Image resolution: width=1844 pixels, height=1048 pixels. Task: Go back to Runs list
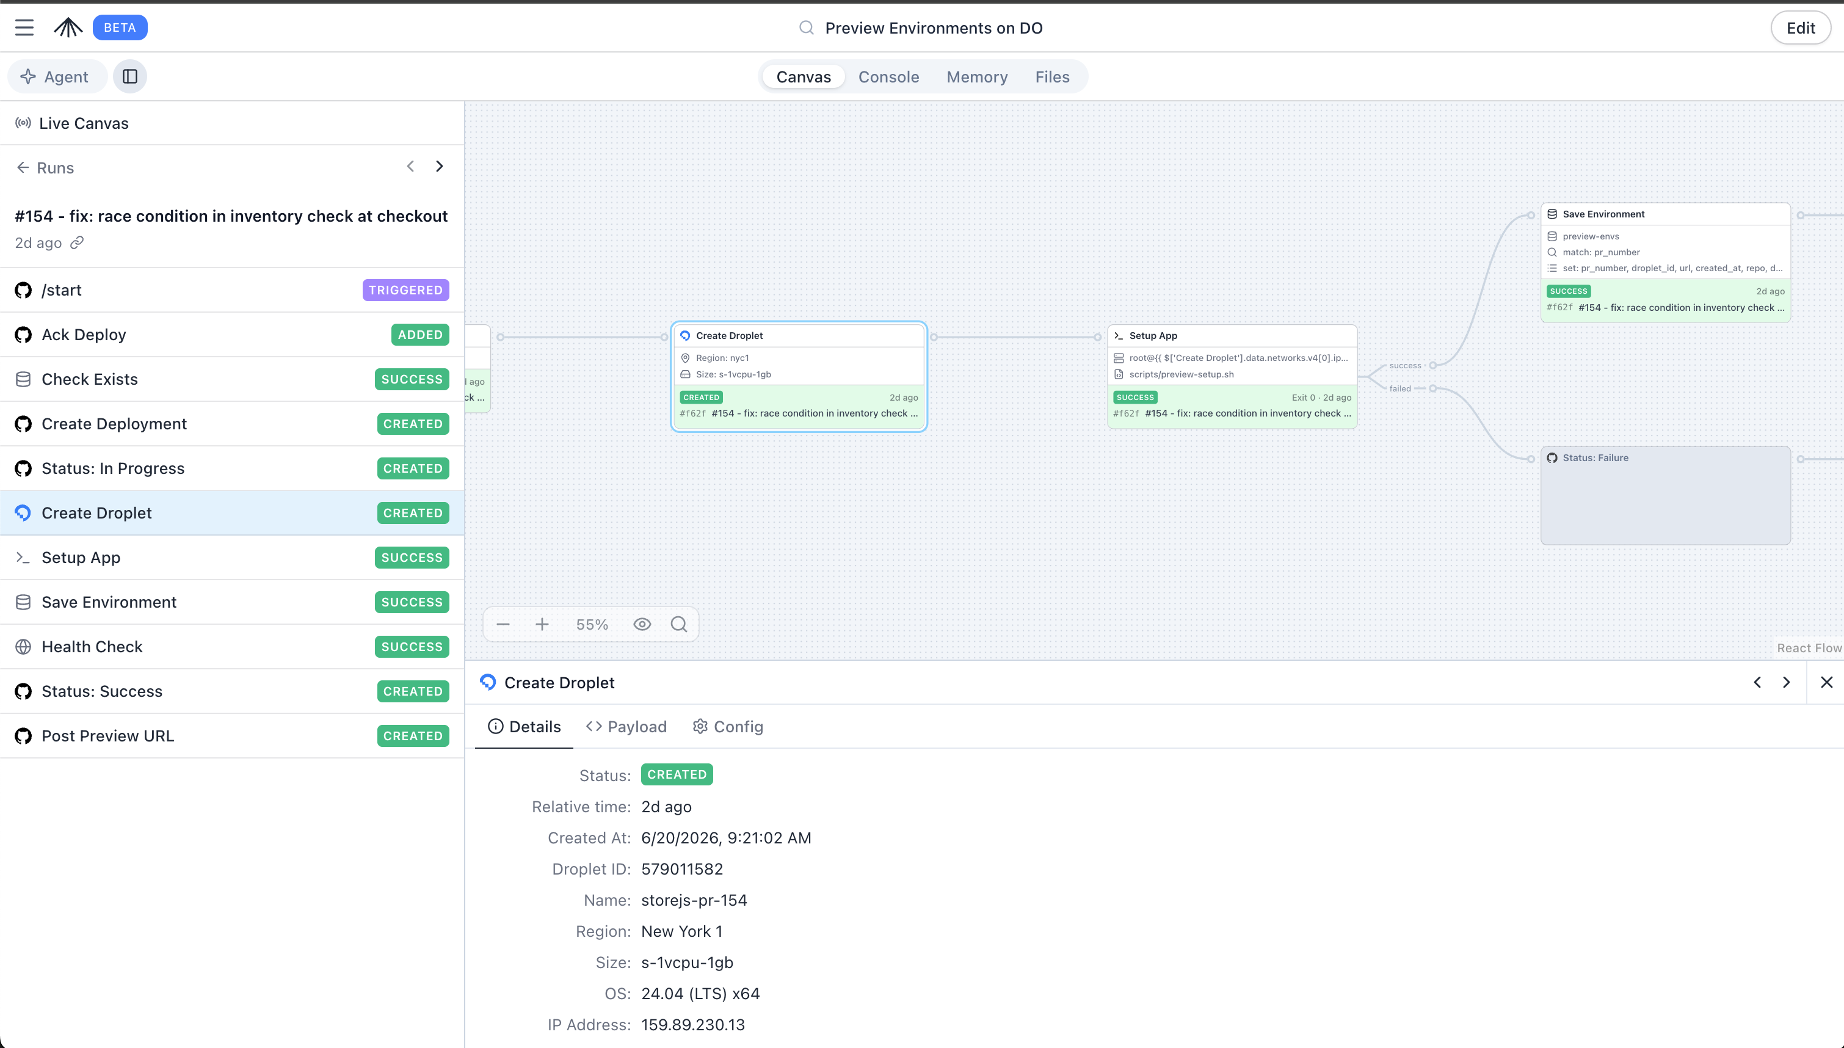(x=45, y=168)
